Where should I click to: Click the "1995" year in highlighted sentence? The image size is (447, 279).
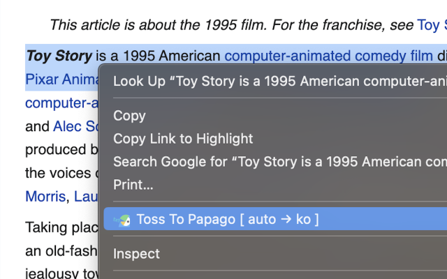tap(140, 56)
